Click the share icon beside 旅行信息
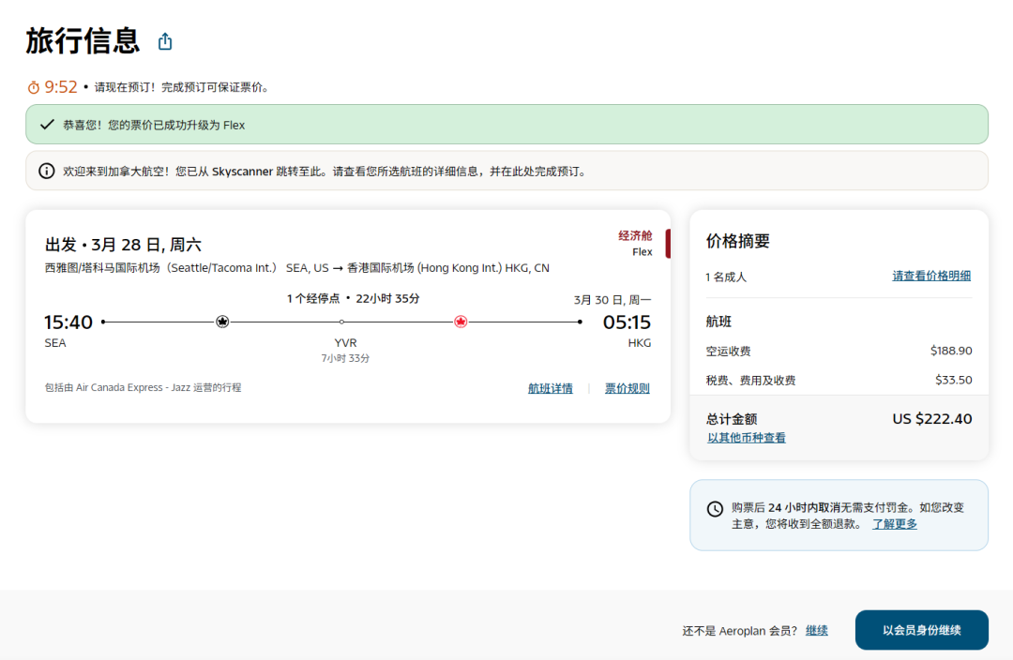 (165, 42)
